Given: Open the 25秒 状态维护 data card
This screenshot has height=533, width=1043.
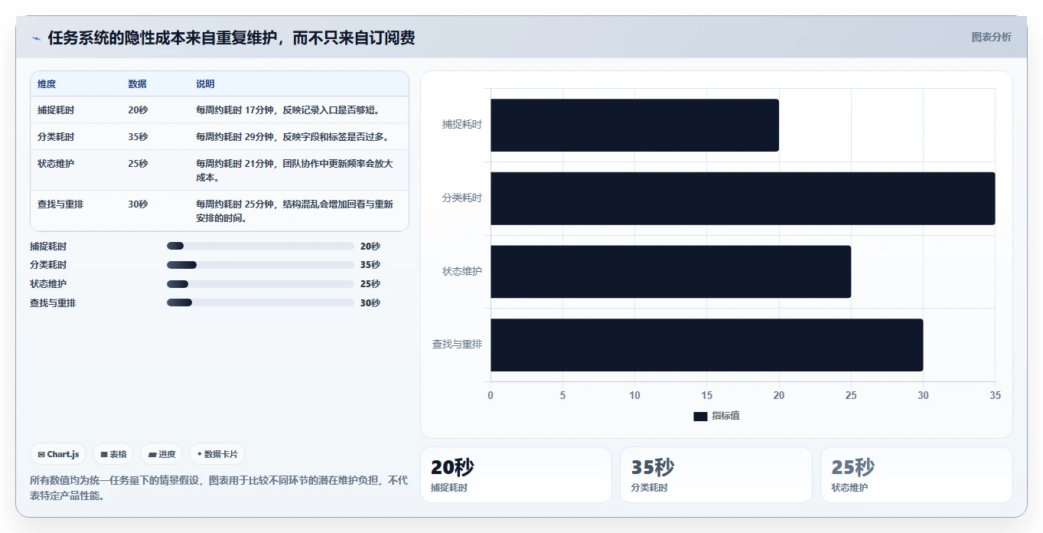Looking at the screenshot, I should (x=916, y=475).
